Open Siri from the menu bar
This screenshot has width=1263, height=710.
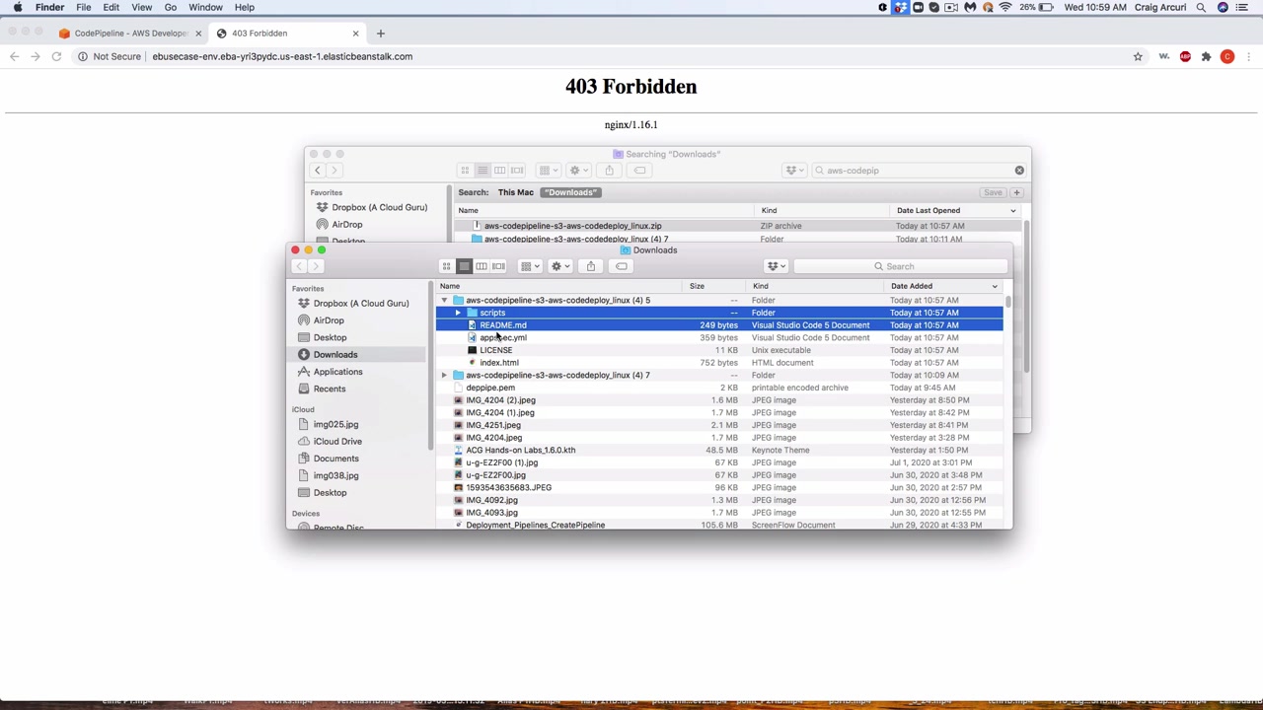pyautogui.click(x=1223, y=7)
